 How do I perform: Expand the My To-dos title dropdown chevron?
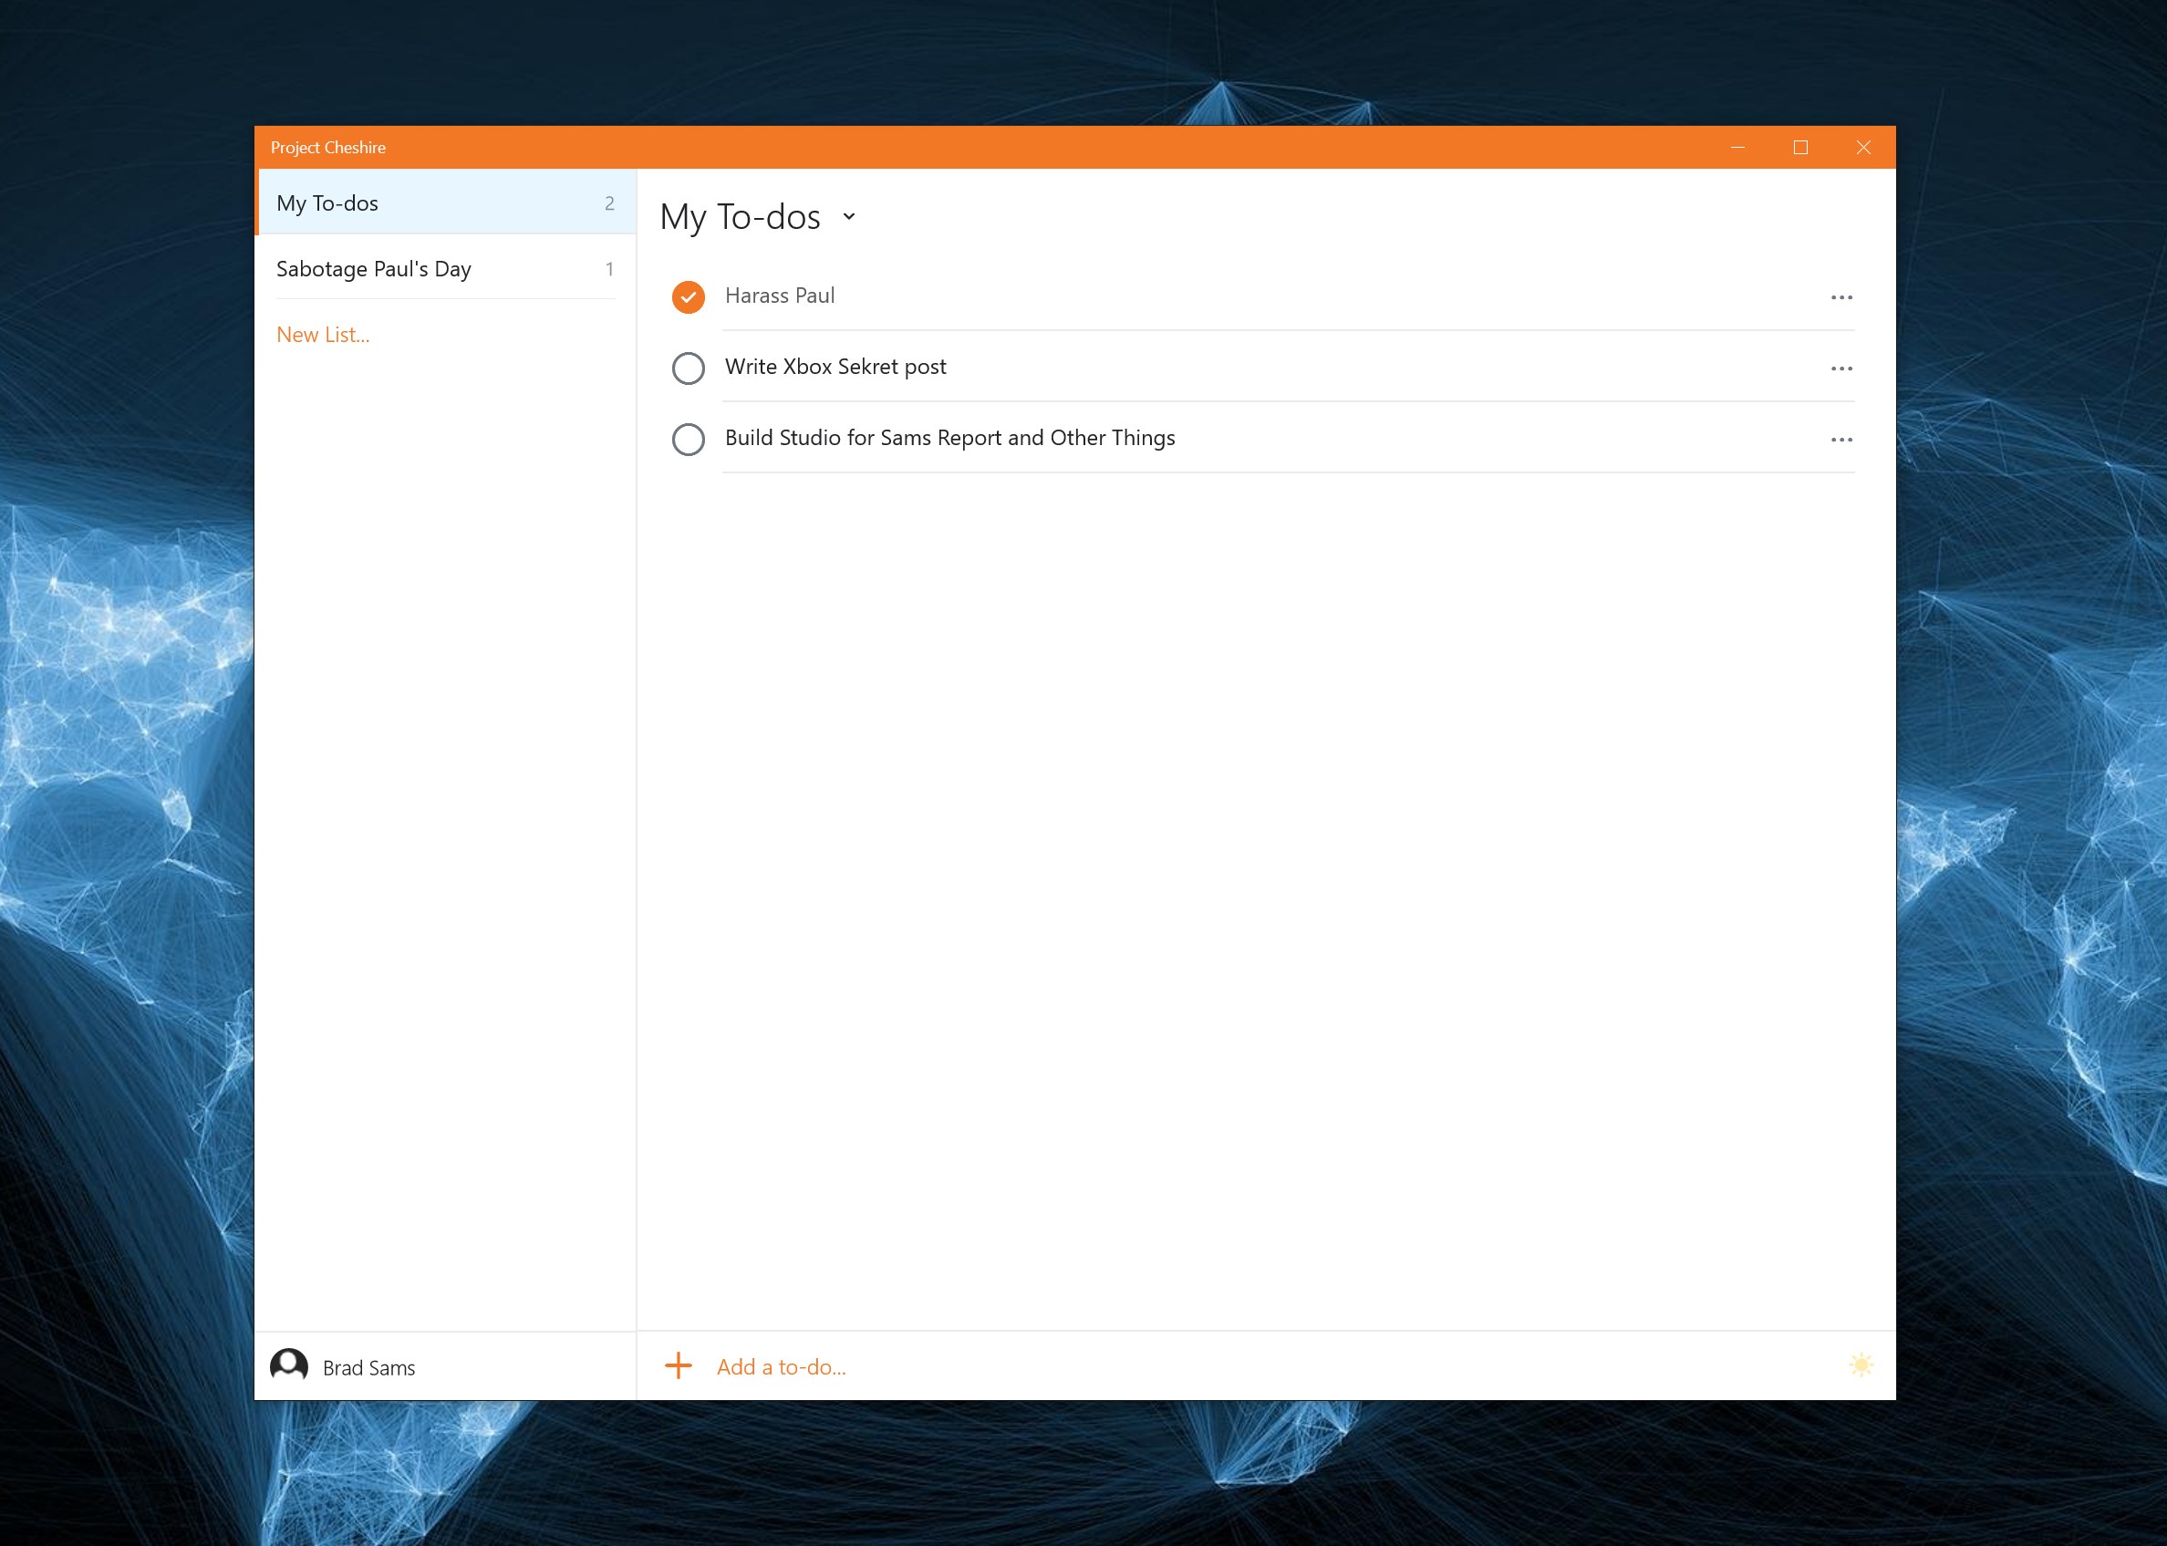[849, 217]
